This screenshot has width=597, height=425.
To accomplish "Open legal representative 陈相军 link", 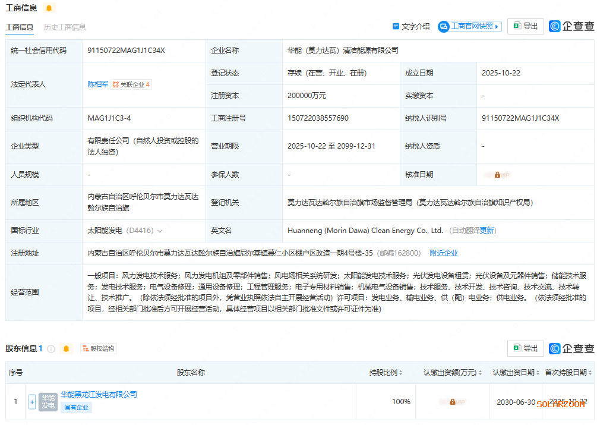I will point(98,84).
